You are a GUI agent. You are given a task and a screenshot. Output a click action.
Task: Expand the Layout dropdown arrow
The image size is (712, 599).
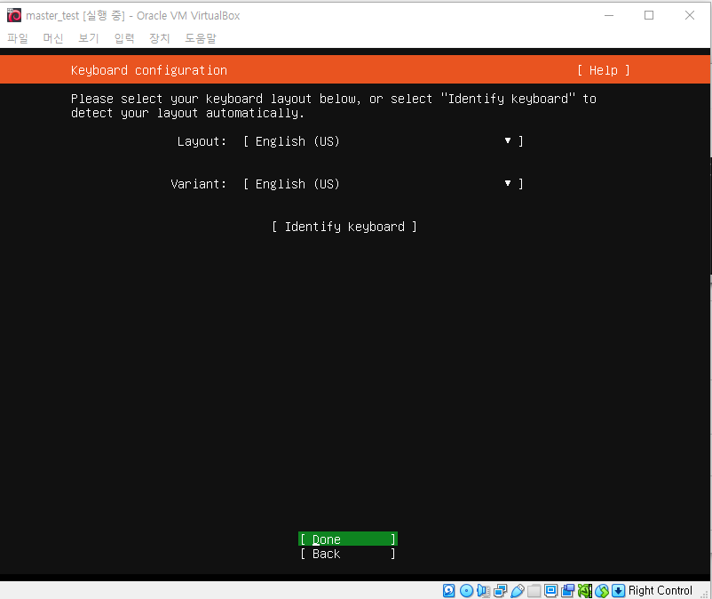pyautogui.click(x=508, y=141)
